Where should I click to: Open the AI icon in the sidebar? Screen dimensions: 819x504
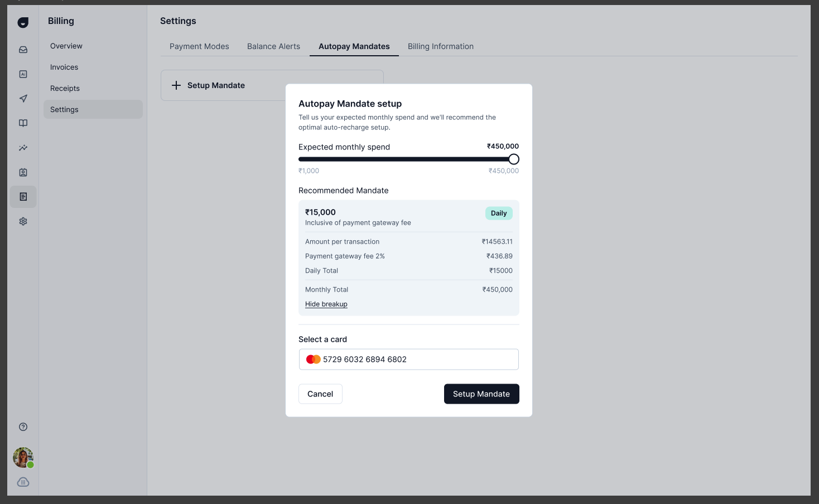[x=23, y=74]
